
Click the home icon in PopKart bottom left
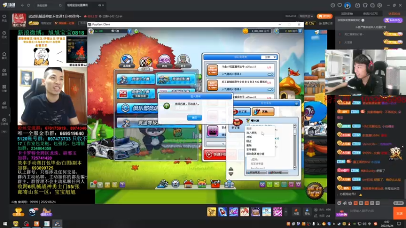point(100,184)
